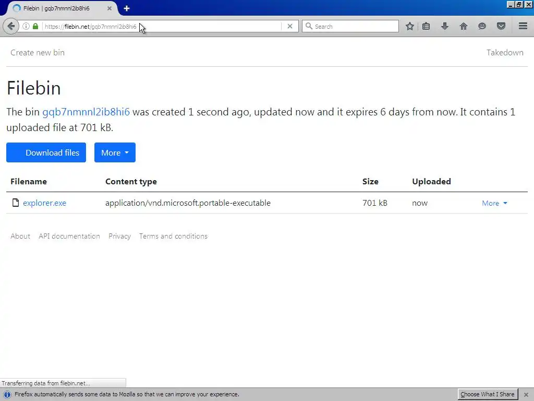Click the green secure padlock icon
Viewport: 534px width, 401px height.
[x=35, y=26]
